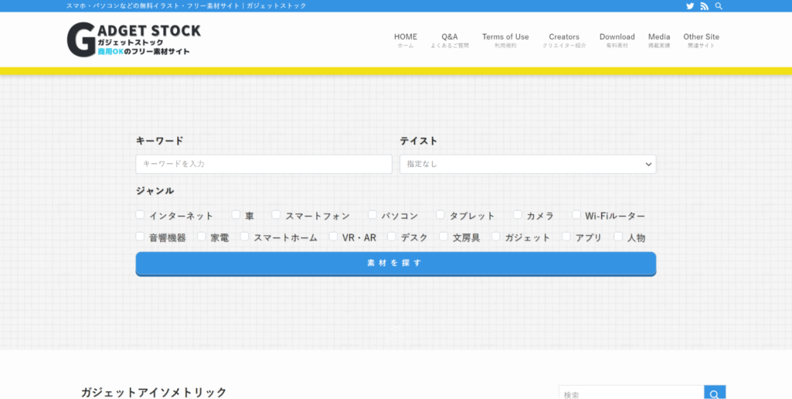The height and width of the screenshot is (399, 792).
Task: Tick the VR・AR genre checkbox
Action: click(334, 237)
